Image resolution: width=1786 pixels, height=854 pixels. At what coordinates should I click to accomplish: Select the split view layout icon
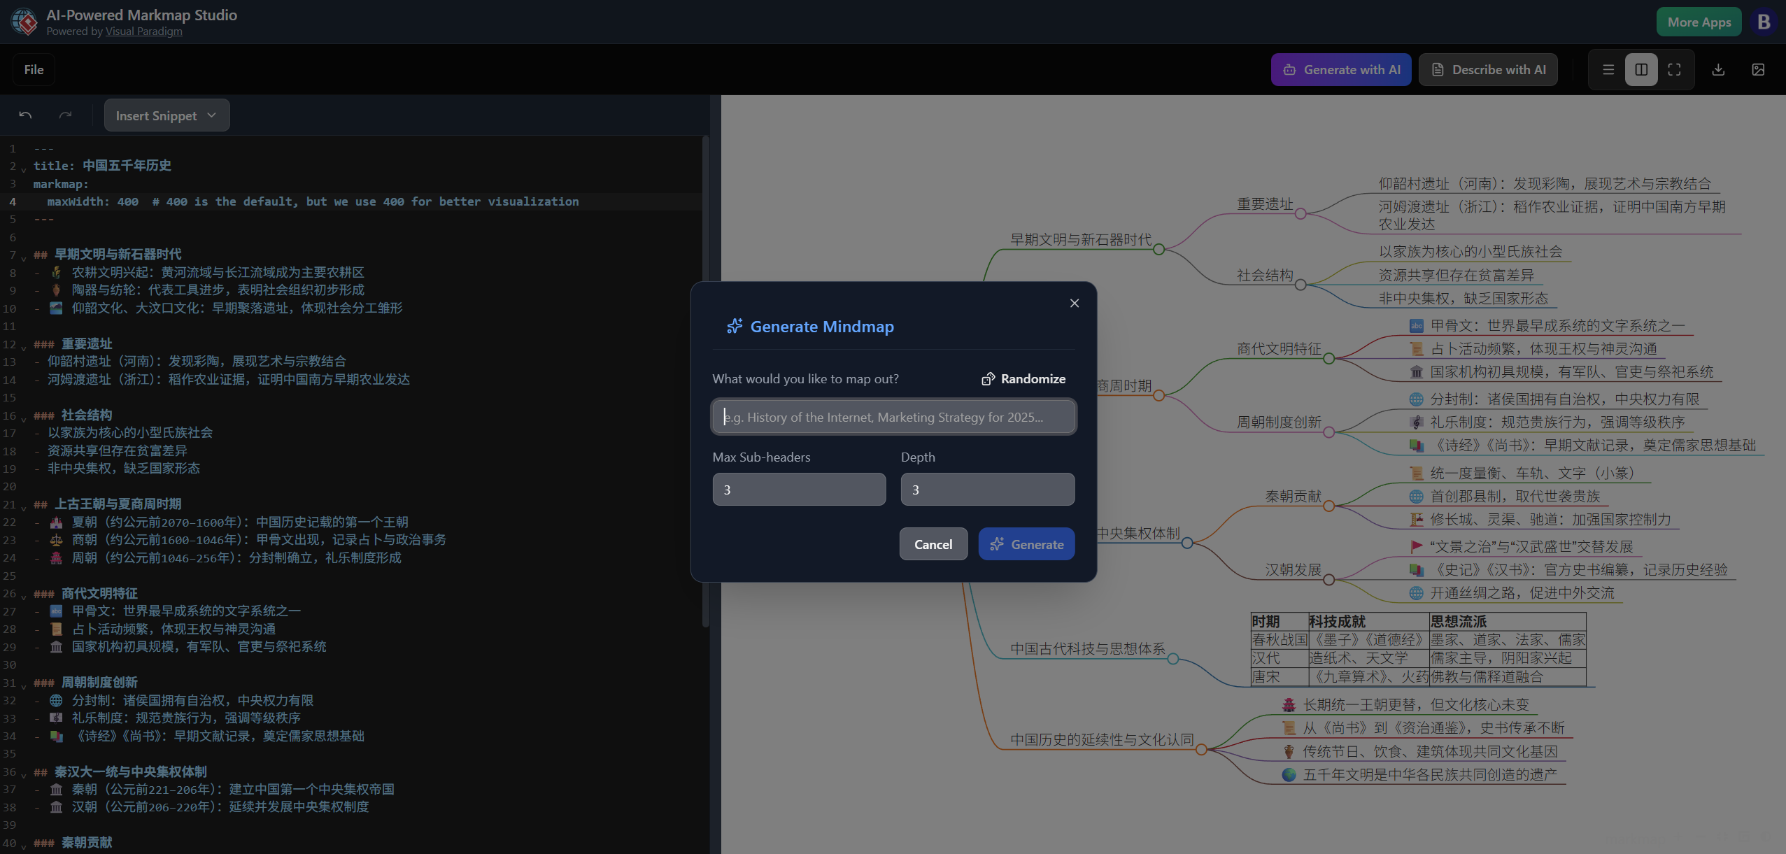coord(1641,70)
